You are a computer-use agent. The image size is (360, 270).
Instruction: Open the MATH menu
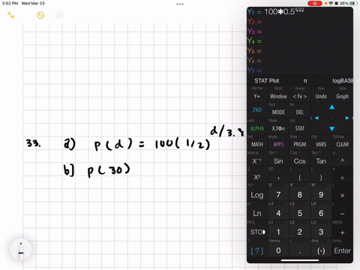(x=257, y=144)
